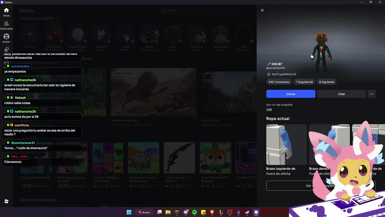This screenshot has height=217, width=385.
Task: Start a Chat with oscar
Action: (341, 94)
